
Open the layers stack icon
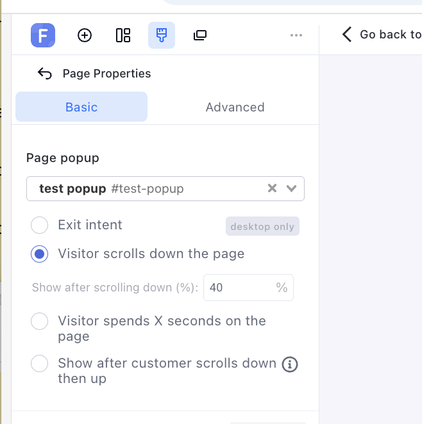tap(200, 35)
